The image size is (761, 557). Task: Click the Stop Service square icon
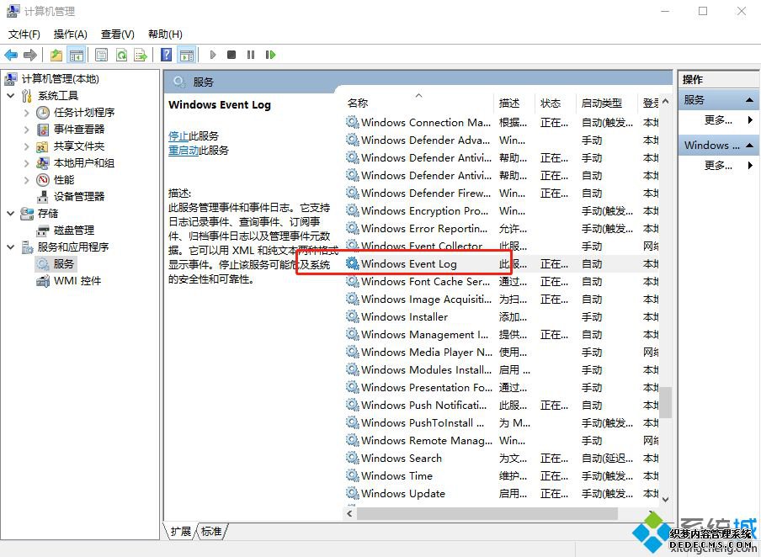click(231, 55)
